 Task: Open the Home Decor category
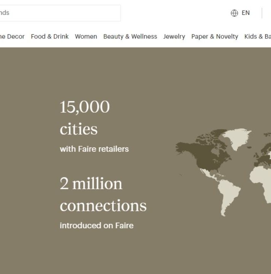tap(12, 37)
